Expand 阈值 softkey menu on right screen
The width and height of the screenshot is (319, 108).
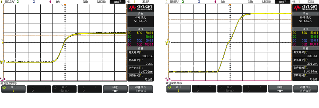click(x=280, y=89)
